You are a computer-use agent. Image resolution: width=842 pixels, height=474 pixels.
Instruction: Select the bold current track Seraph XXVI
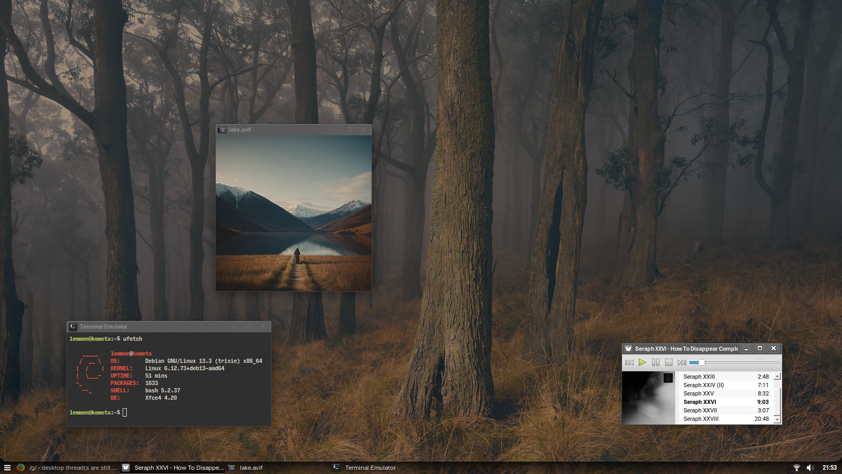click(726, 402)
